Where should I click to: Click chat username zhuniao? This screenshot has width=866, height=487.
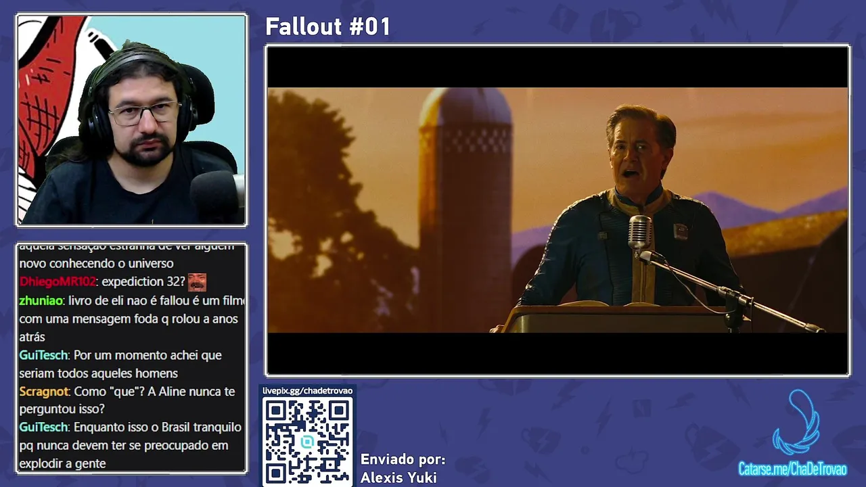point(41,300)
